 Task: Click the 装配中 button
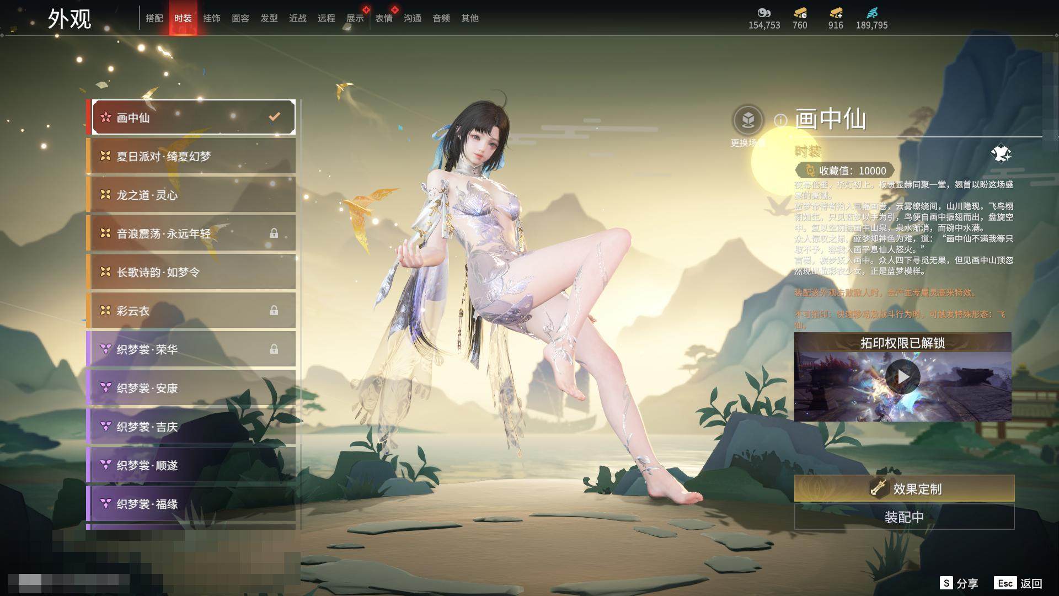(904, 517)
